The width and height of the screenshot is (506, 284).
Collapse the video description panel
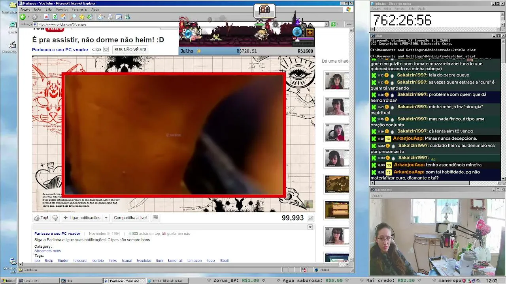[x=310, y=227]
